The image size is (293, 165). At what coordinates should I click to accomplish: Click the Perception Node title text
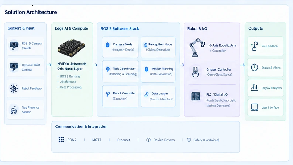click(160, 44)
